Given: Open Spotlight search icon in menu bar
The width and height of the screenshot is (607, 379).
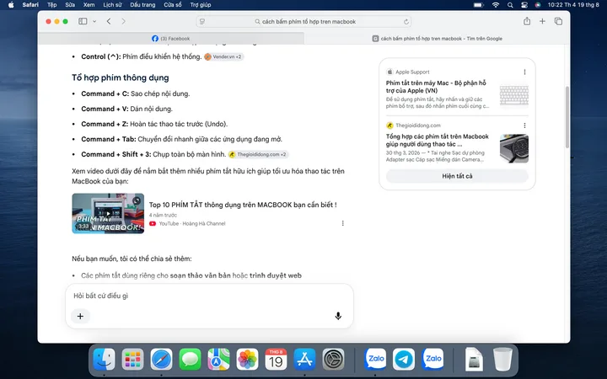Looking at the screenshot, I should (510, 5).
